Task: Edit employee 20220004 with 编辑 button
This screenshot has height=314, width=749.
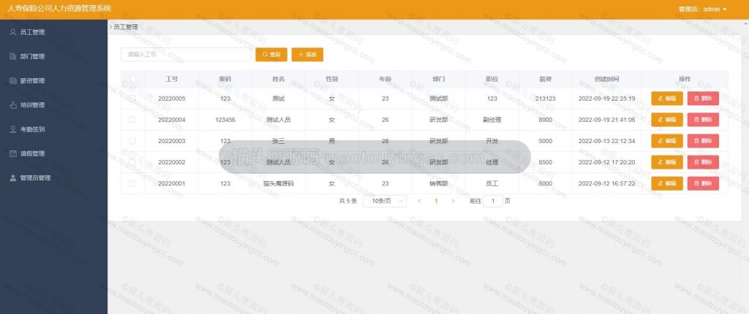Action: tap(667, 120)
